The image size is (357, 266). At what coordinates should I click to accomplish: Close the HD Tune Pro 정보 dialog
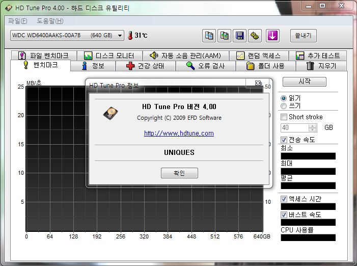point(258,83)
